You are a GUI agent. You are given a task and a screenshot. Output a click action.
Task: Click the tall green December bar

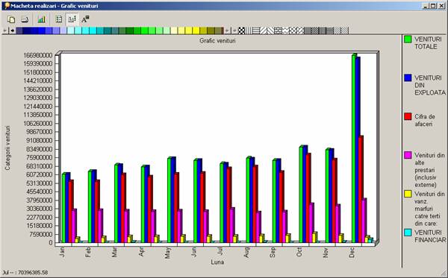coord(354,148)
